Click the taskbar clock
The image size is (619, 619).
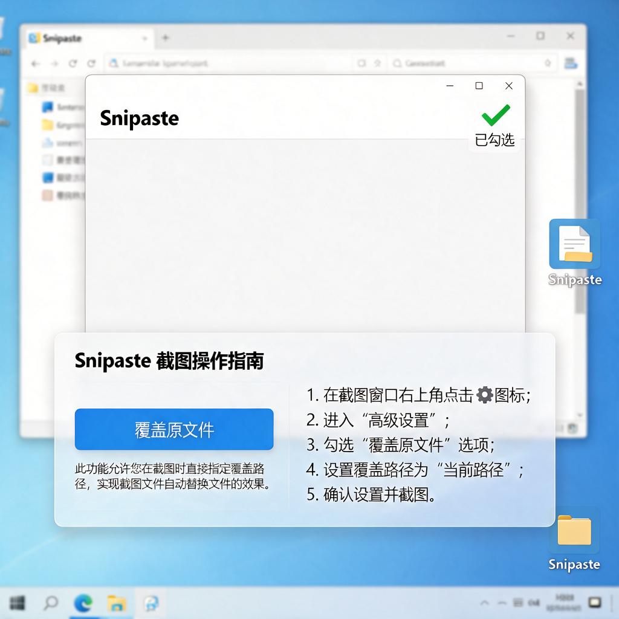[564, 603]
